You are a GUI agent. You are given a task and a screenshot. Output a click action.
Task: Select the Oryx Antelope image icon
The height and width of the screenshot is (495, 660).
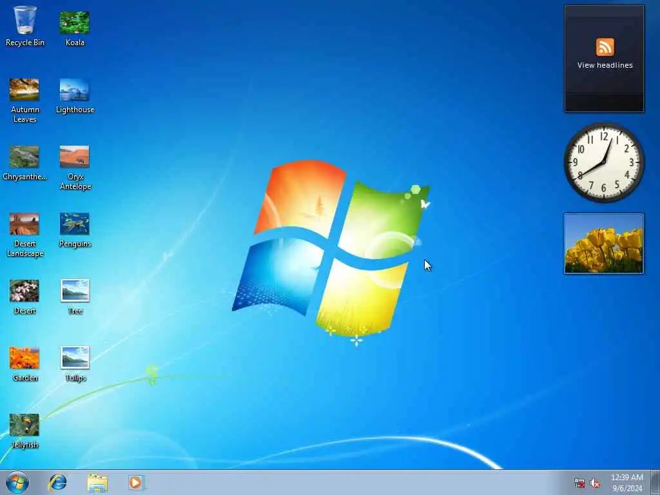[75, 168]
